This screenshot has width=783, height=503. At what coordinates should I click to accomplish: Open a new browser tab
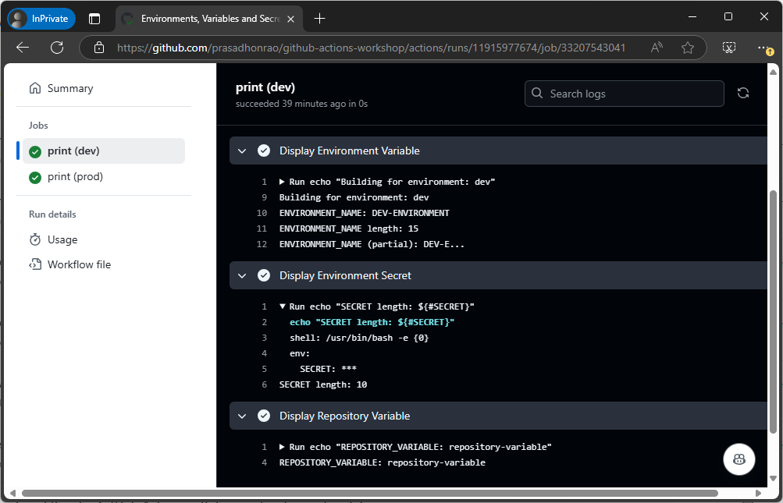click(319, 18)
